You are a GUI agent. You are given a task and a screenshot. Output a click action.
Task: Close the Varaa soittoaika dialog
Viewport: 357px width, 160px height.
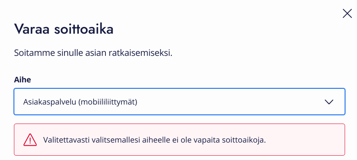[347, 14]
